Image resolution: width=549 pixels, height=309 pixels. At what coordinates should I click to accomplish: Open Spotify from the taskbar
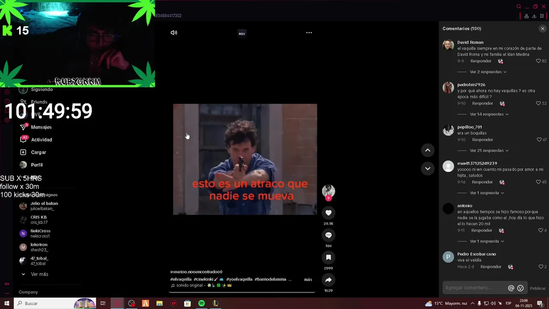pyautogui.click(x=202, y=303)
